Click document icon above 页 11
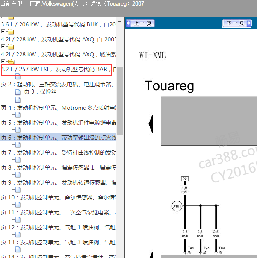The image size is (257, 258). click(x=18, y=205)
